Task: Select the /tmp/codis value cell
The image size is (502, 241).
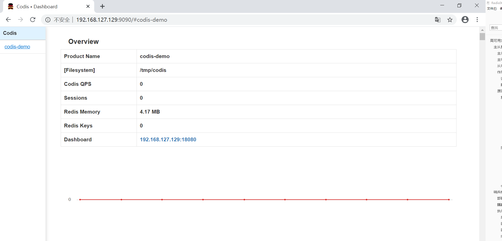Action: 296,70
